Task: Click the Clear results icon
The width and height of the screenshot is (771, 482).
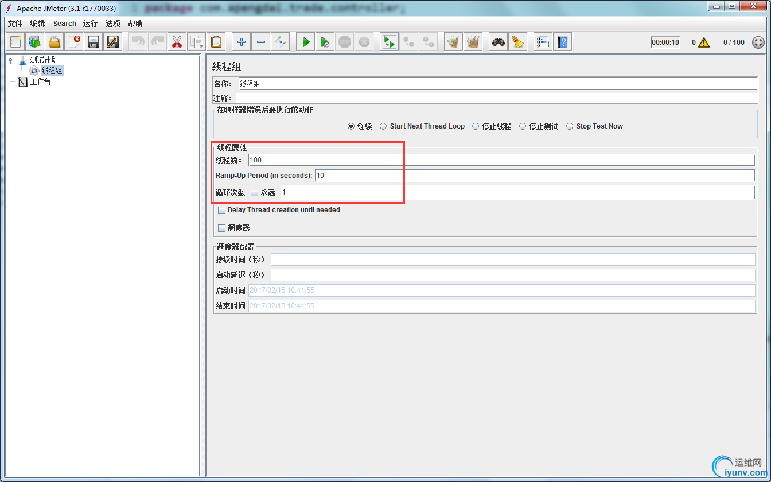Action: 454,42
